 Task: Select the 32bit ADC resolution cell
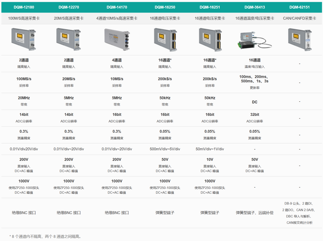[x=255, y=115]
